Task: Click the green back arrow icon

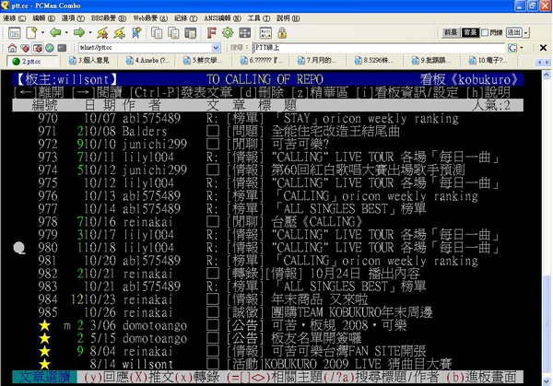Action: 55,33
